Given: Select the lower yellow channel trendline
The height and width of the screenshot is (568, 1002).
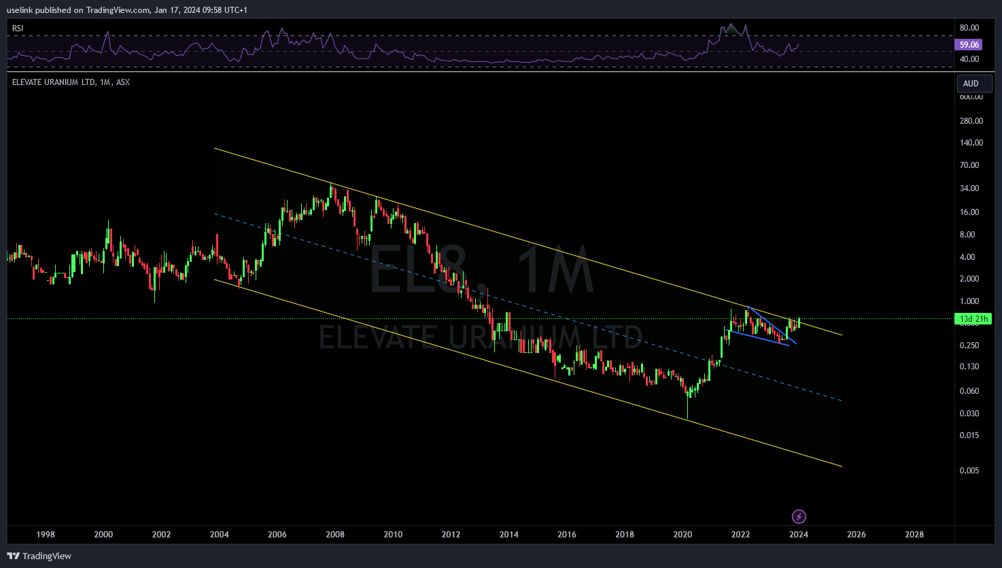Looking at the screenshot, I should (x=528, y=373).
